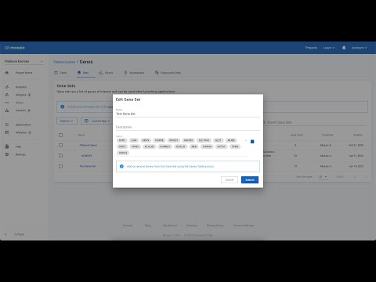Click the info icon in the dialog notice

coord(121,166)
